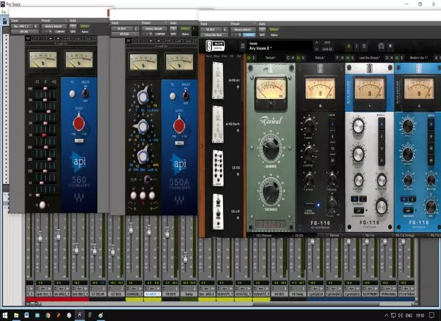Click highlighted COMPARE in Virtual Mix Rack window

(249, 35)
